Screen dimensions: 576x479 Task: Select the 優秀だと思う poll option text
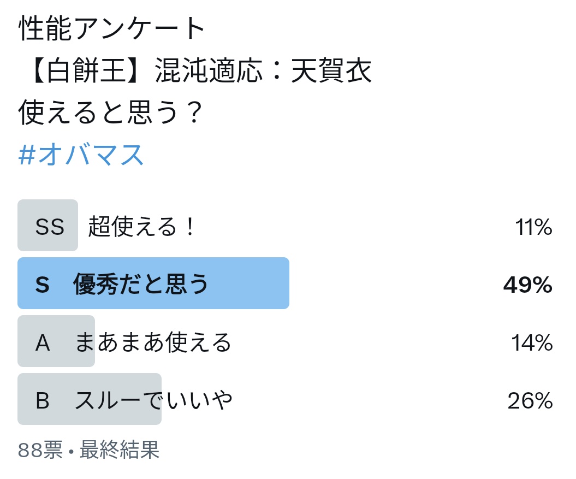pyautogui.click(x=141, y=284)
